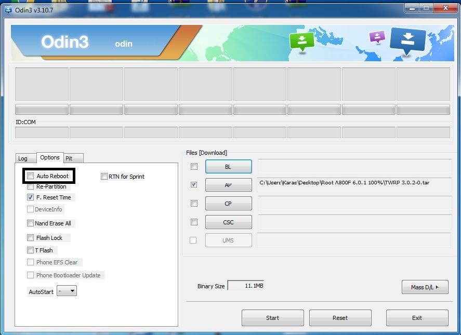Toggle the DeviceInfo checkbox
This screenshot has width=461, height=335.
pos(30,209)
